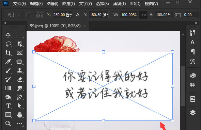Select the Path Selection tool
This screenshot has height=130, width=201.
click(19, 106)
